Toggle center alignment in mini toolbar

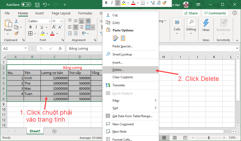(117, 3)
